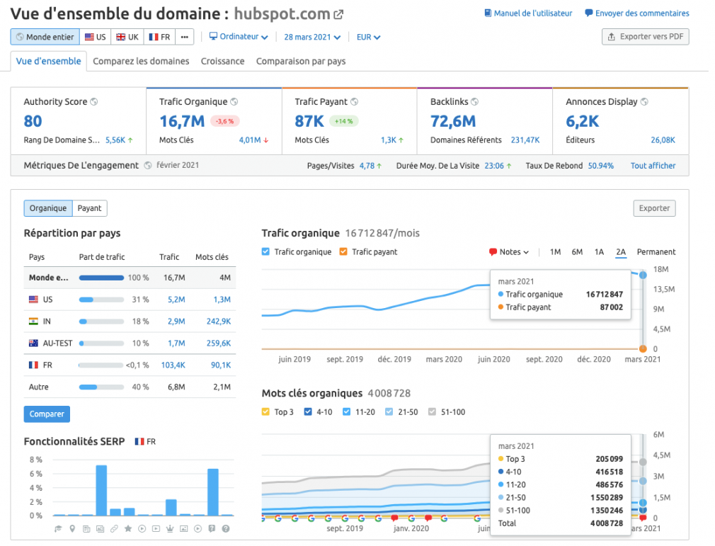715x546 pixels.
Task: Open more countries ellipsis menu
Action: (x=186, y=38)
